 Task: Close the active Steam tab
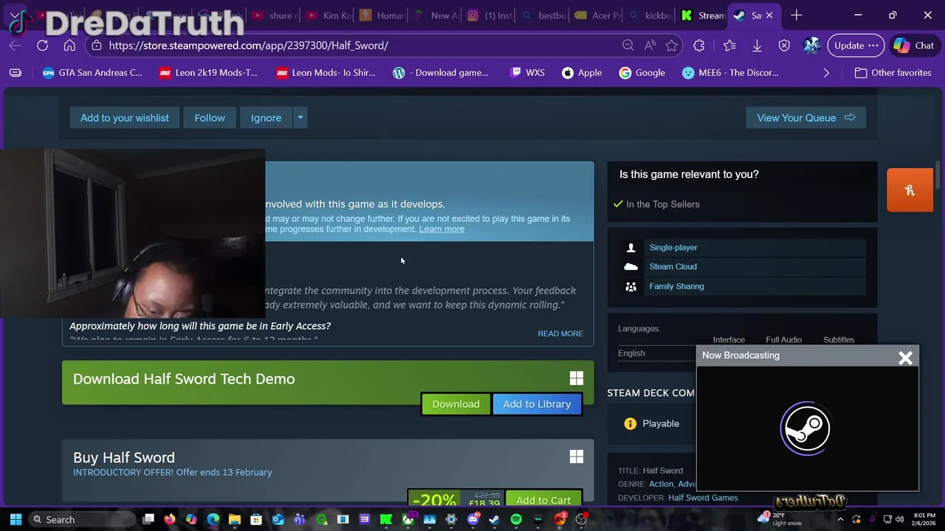pos(769,15)
